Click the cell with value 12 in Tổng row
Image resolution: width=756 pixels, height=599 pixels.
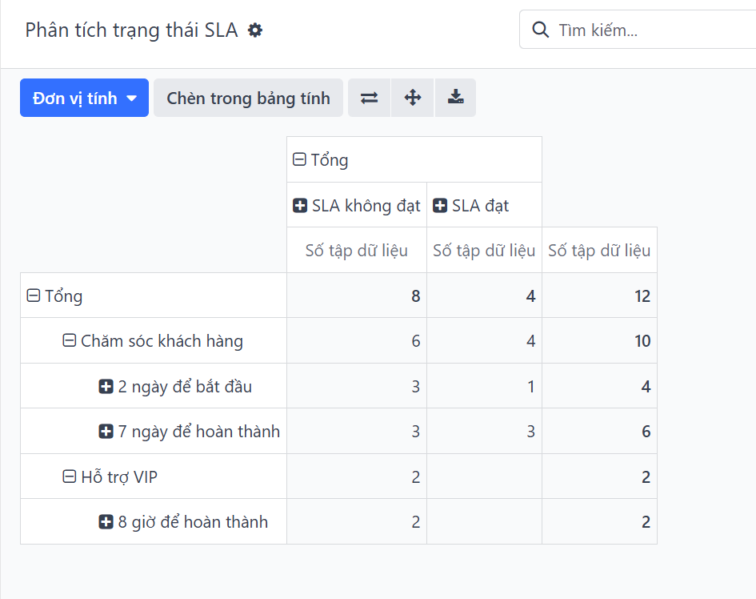pyautogui.click(x=600, y=295)
